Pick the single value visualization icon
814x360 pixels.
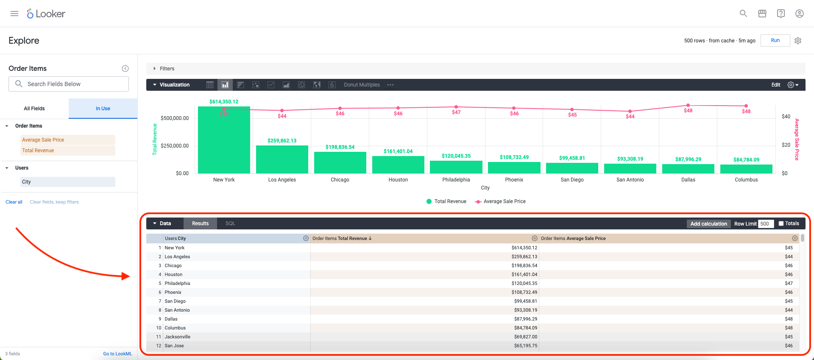[332, 85]
